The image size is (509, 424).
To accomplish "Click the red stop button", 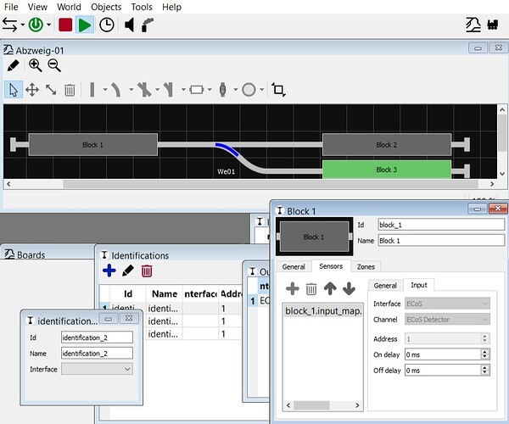I will (x=65, y=25).
